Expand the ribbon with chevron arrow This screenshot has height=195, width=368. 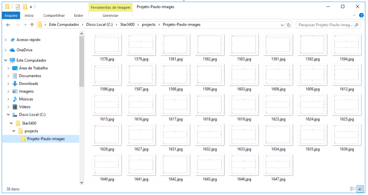(x=354, y=15)
